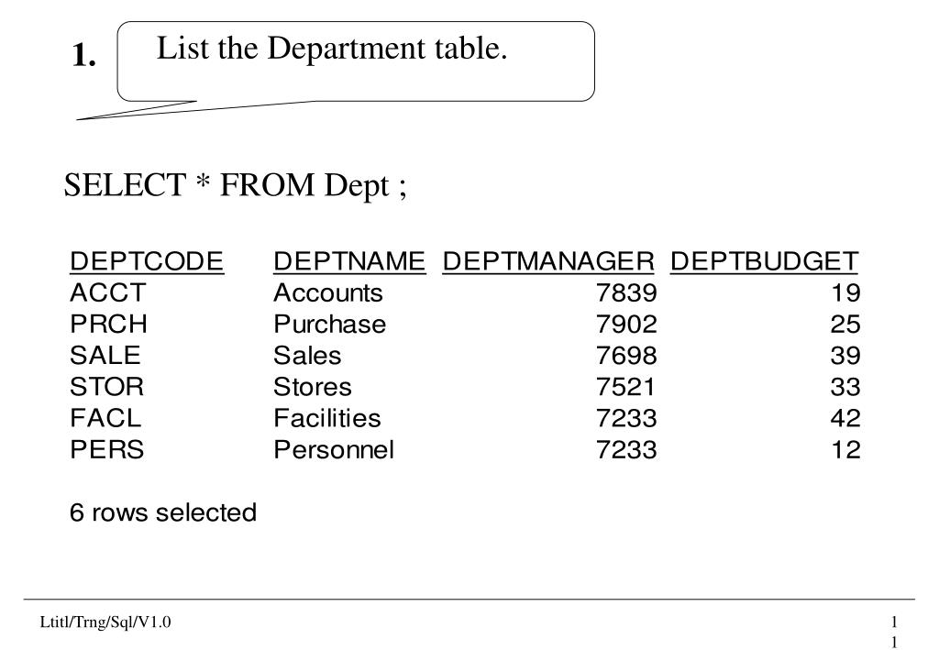Click the Stores department name

pyautogui.click(x=313, y=387)
